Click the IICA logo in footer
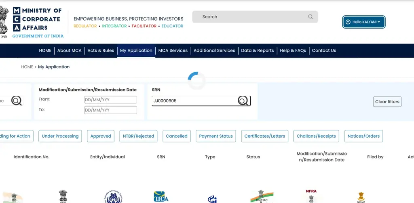This screenshot has height=203, width=414. point(161,197)
